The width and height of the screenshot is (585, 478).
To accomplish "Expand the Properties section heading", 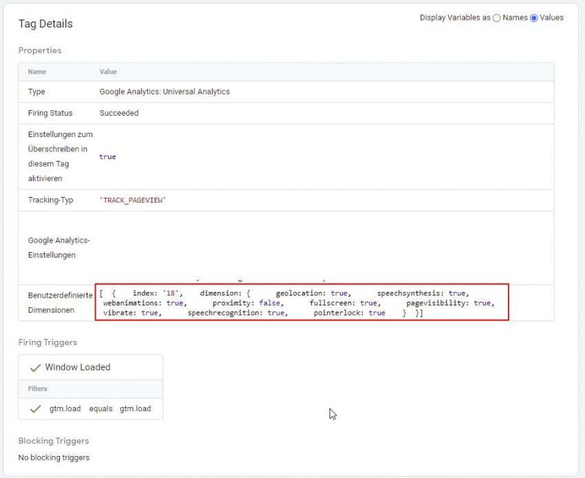I will tap(40, 50).
